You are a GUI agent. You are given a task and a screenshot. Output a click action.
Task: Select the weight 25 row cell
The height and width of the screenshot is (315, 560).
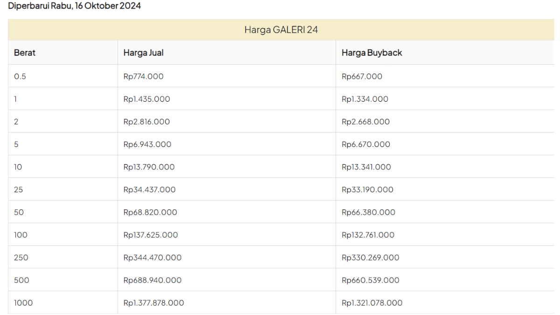point(19,190)
